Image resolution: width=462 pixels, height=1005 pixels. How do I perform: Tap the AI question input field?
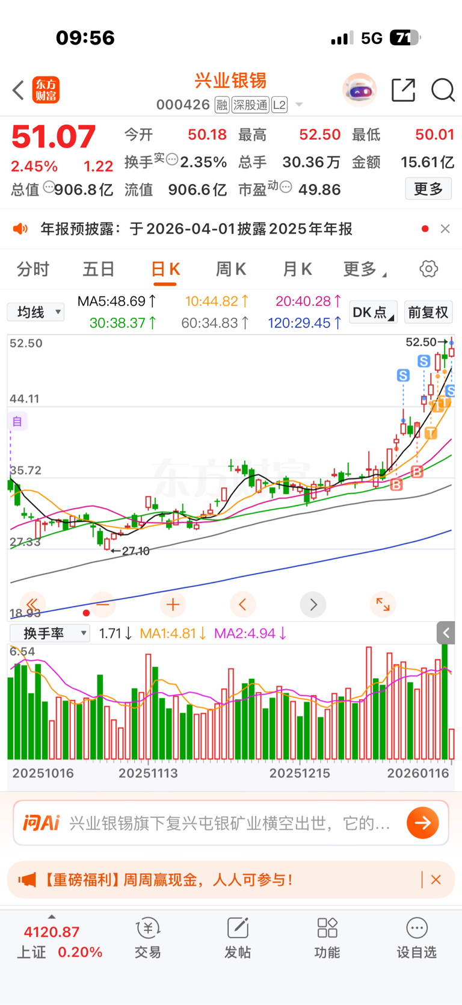point(231,823)
